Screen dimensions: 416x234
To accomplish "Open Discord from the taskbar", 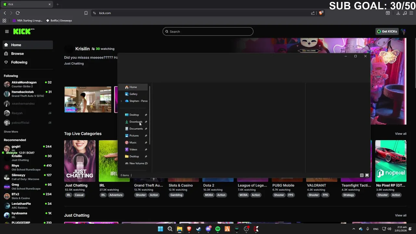I will coord(208,229).
